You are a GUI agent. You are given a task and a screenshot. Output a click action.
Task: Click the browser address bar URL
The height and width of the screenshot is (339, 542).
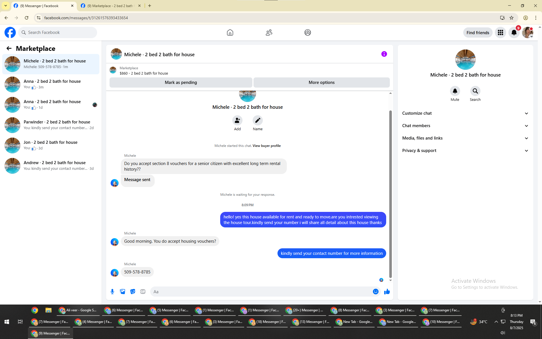tap(86, 18)
